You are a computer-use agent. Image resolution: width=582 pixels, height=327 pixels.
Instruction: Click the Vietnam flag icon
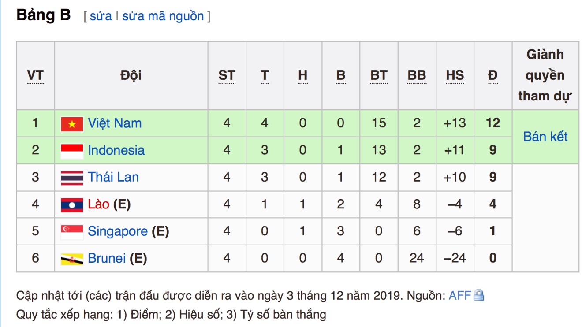point(72,124)
